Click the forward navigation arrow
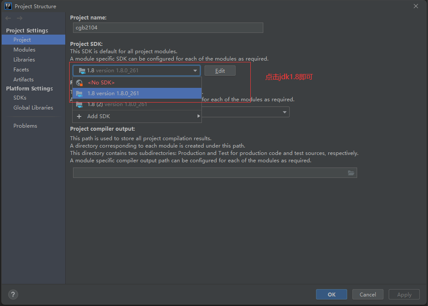This screenshot has width=428, height=306. [19, 18]
